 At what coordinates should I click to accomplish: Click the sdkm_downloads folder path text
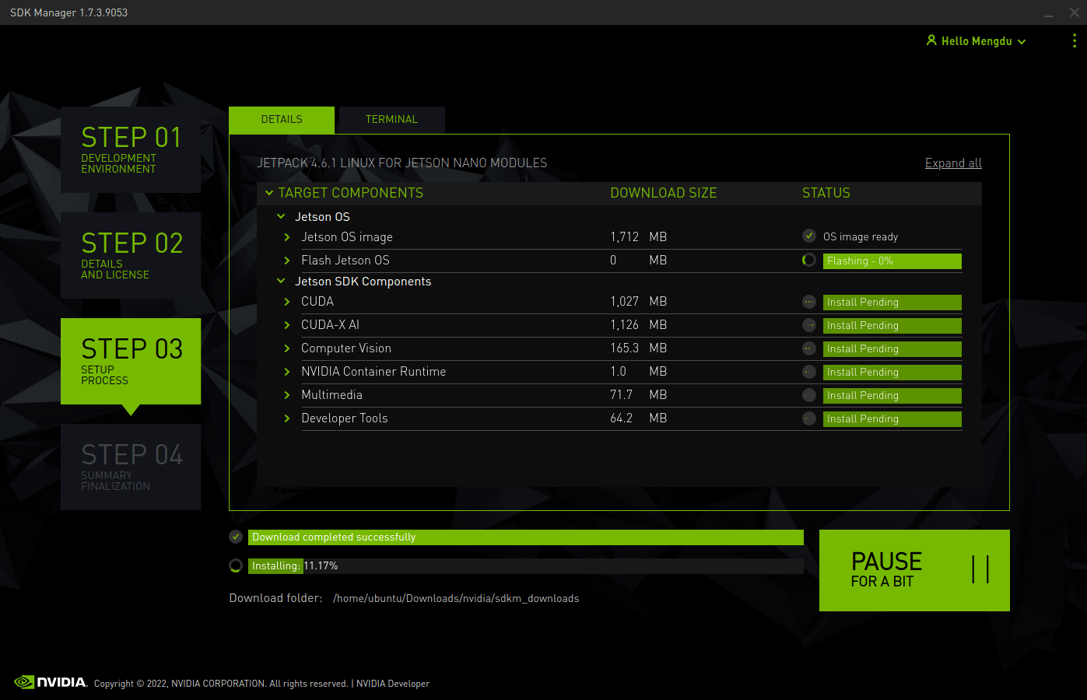point(456,598)
